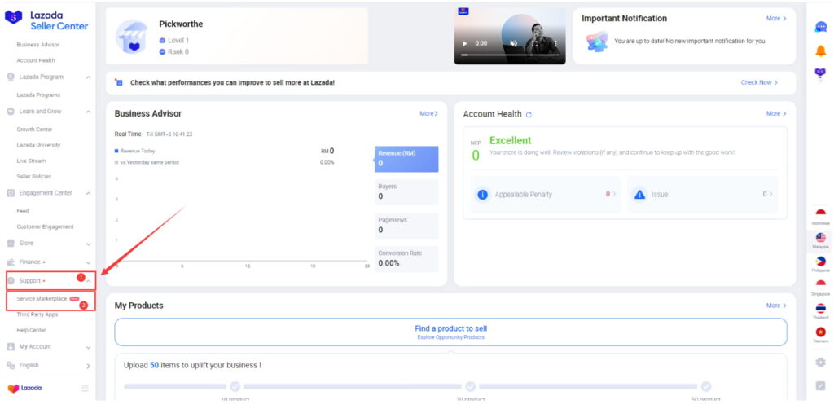Expand the Finance section

88,262
